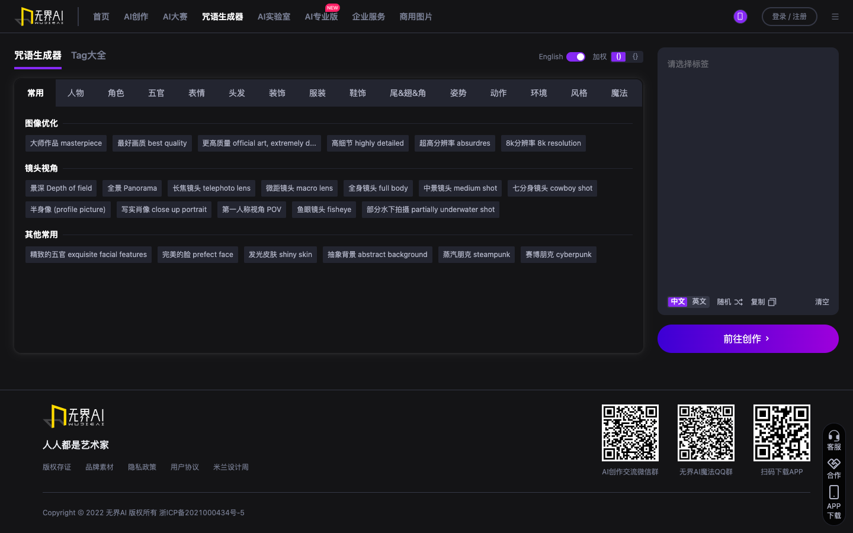Open the 隐私政策 footer link
Image resolution: width=853 pixels, height=533 pixels.
point(142,467)
